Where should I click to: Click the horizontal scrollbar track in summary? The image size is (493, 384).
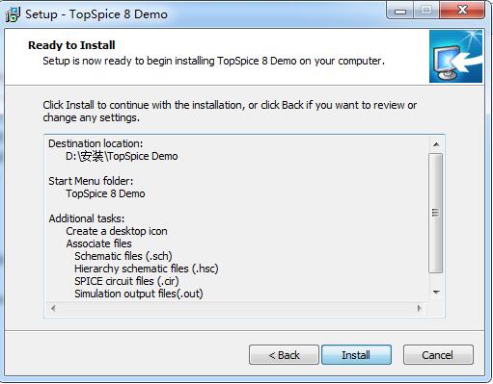pyautogui.click(x=236, y=308)
